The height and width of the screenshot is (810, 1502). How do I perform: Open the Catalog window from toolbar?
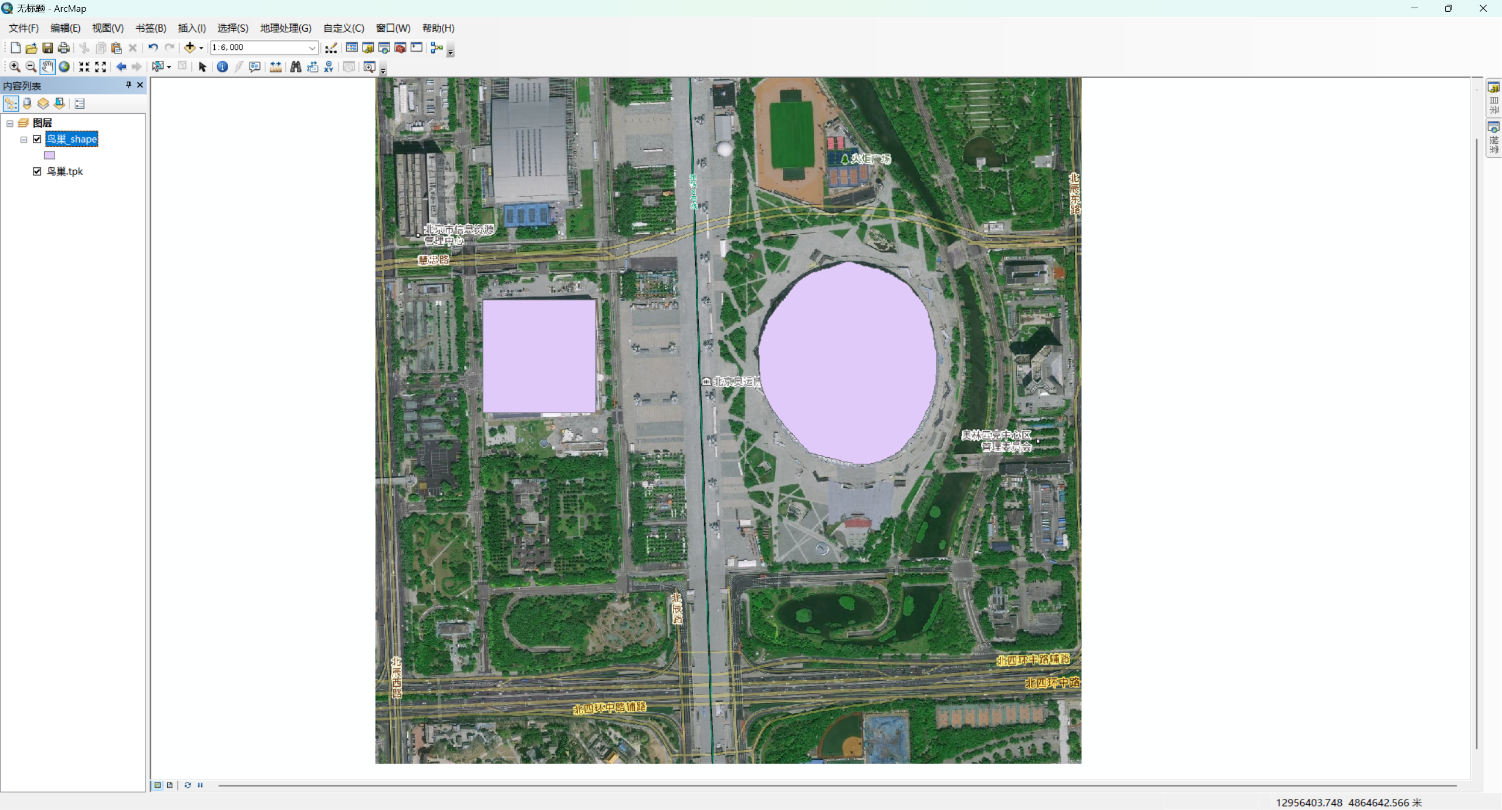point(368,48)
